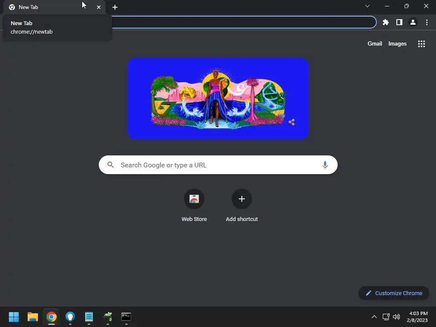The image size is (436, 327).
Task: Focus the Chrome address bar
Action: coord(244,22)
